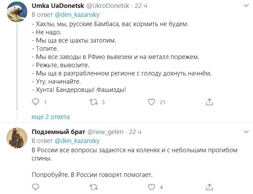Like the Umka UaDonetsk tweet
The image size is (253, 194).
tap(151, 102)
